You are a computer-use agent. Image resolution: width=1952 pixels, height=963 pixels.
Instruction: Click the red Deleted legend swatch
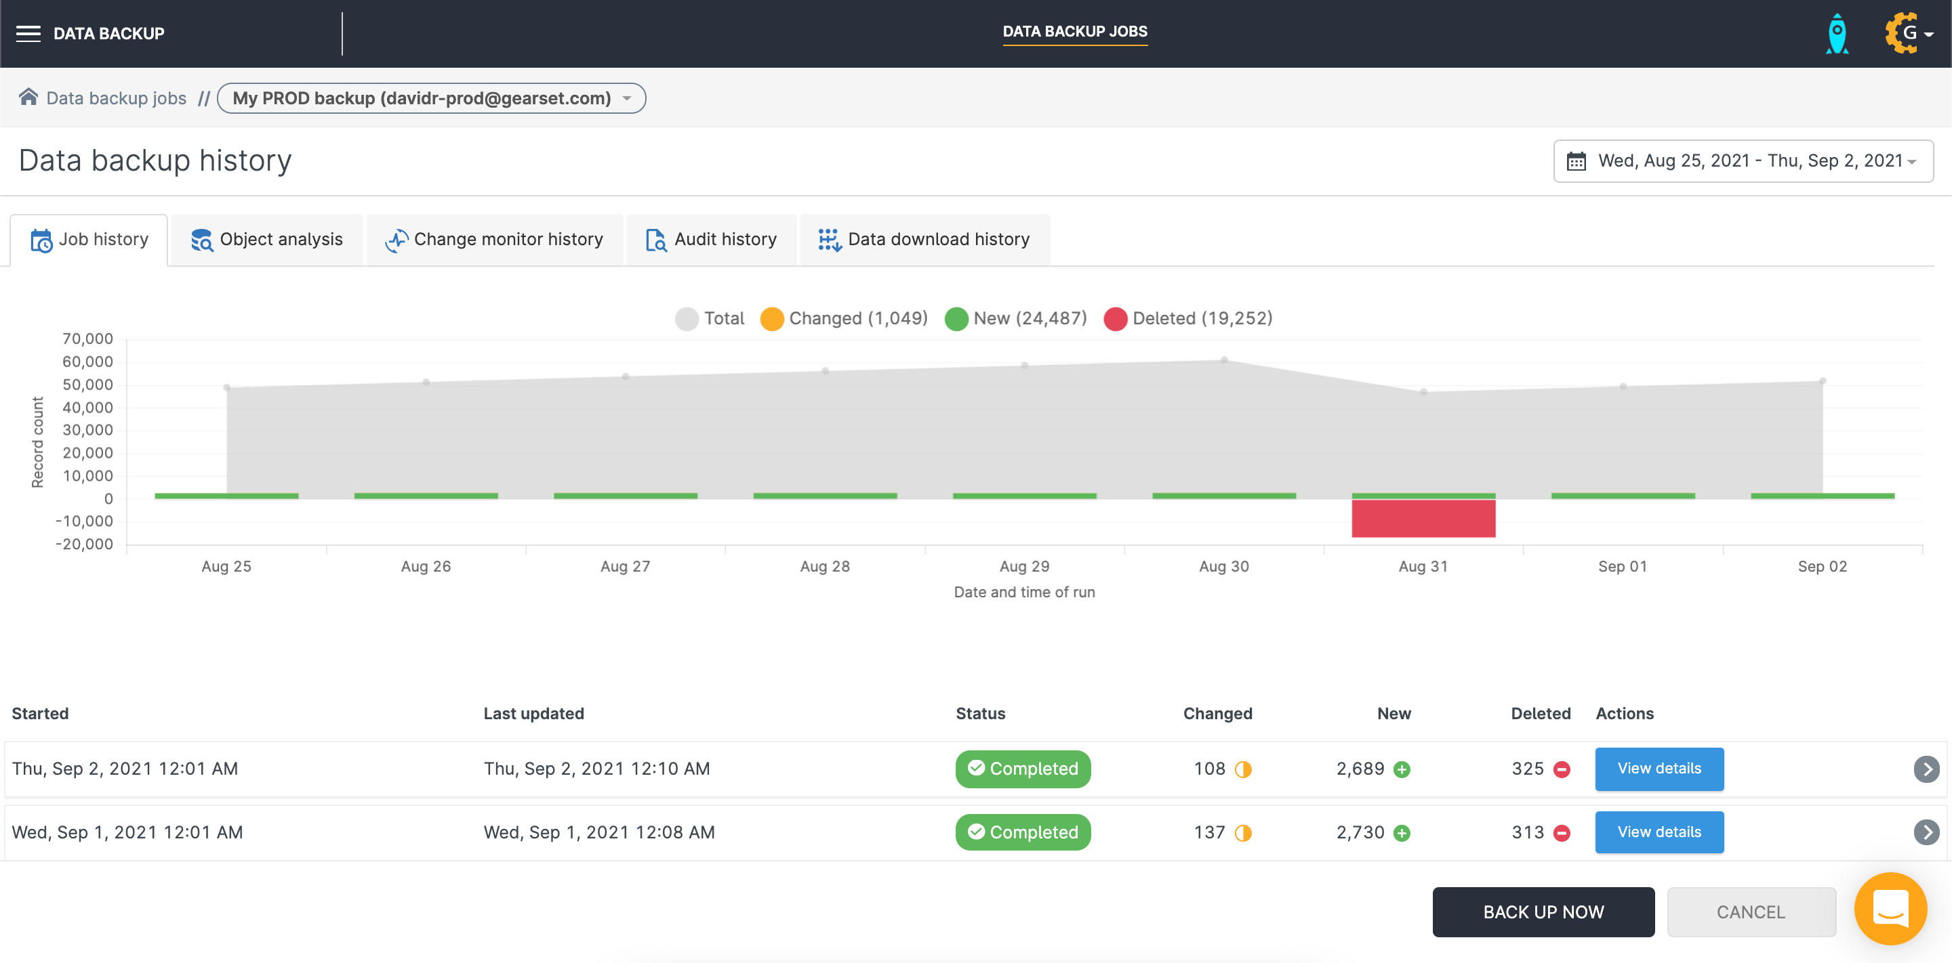[x=1115, y=319]
